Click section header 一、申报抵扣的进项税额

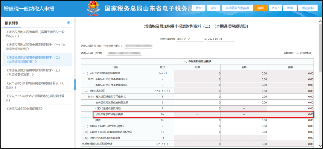pyautogui.click(x=197, y=61)
